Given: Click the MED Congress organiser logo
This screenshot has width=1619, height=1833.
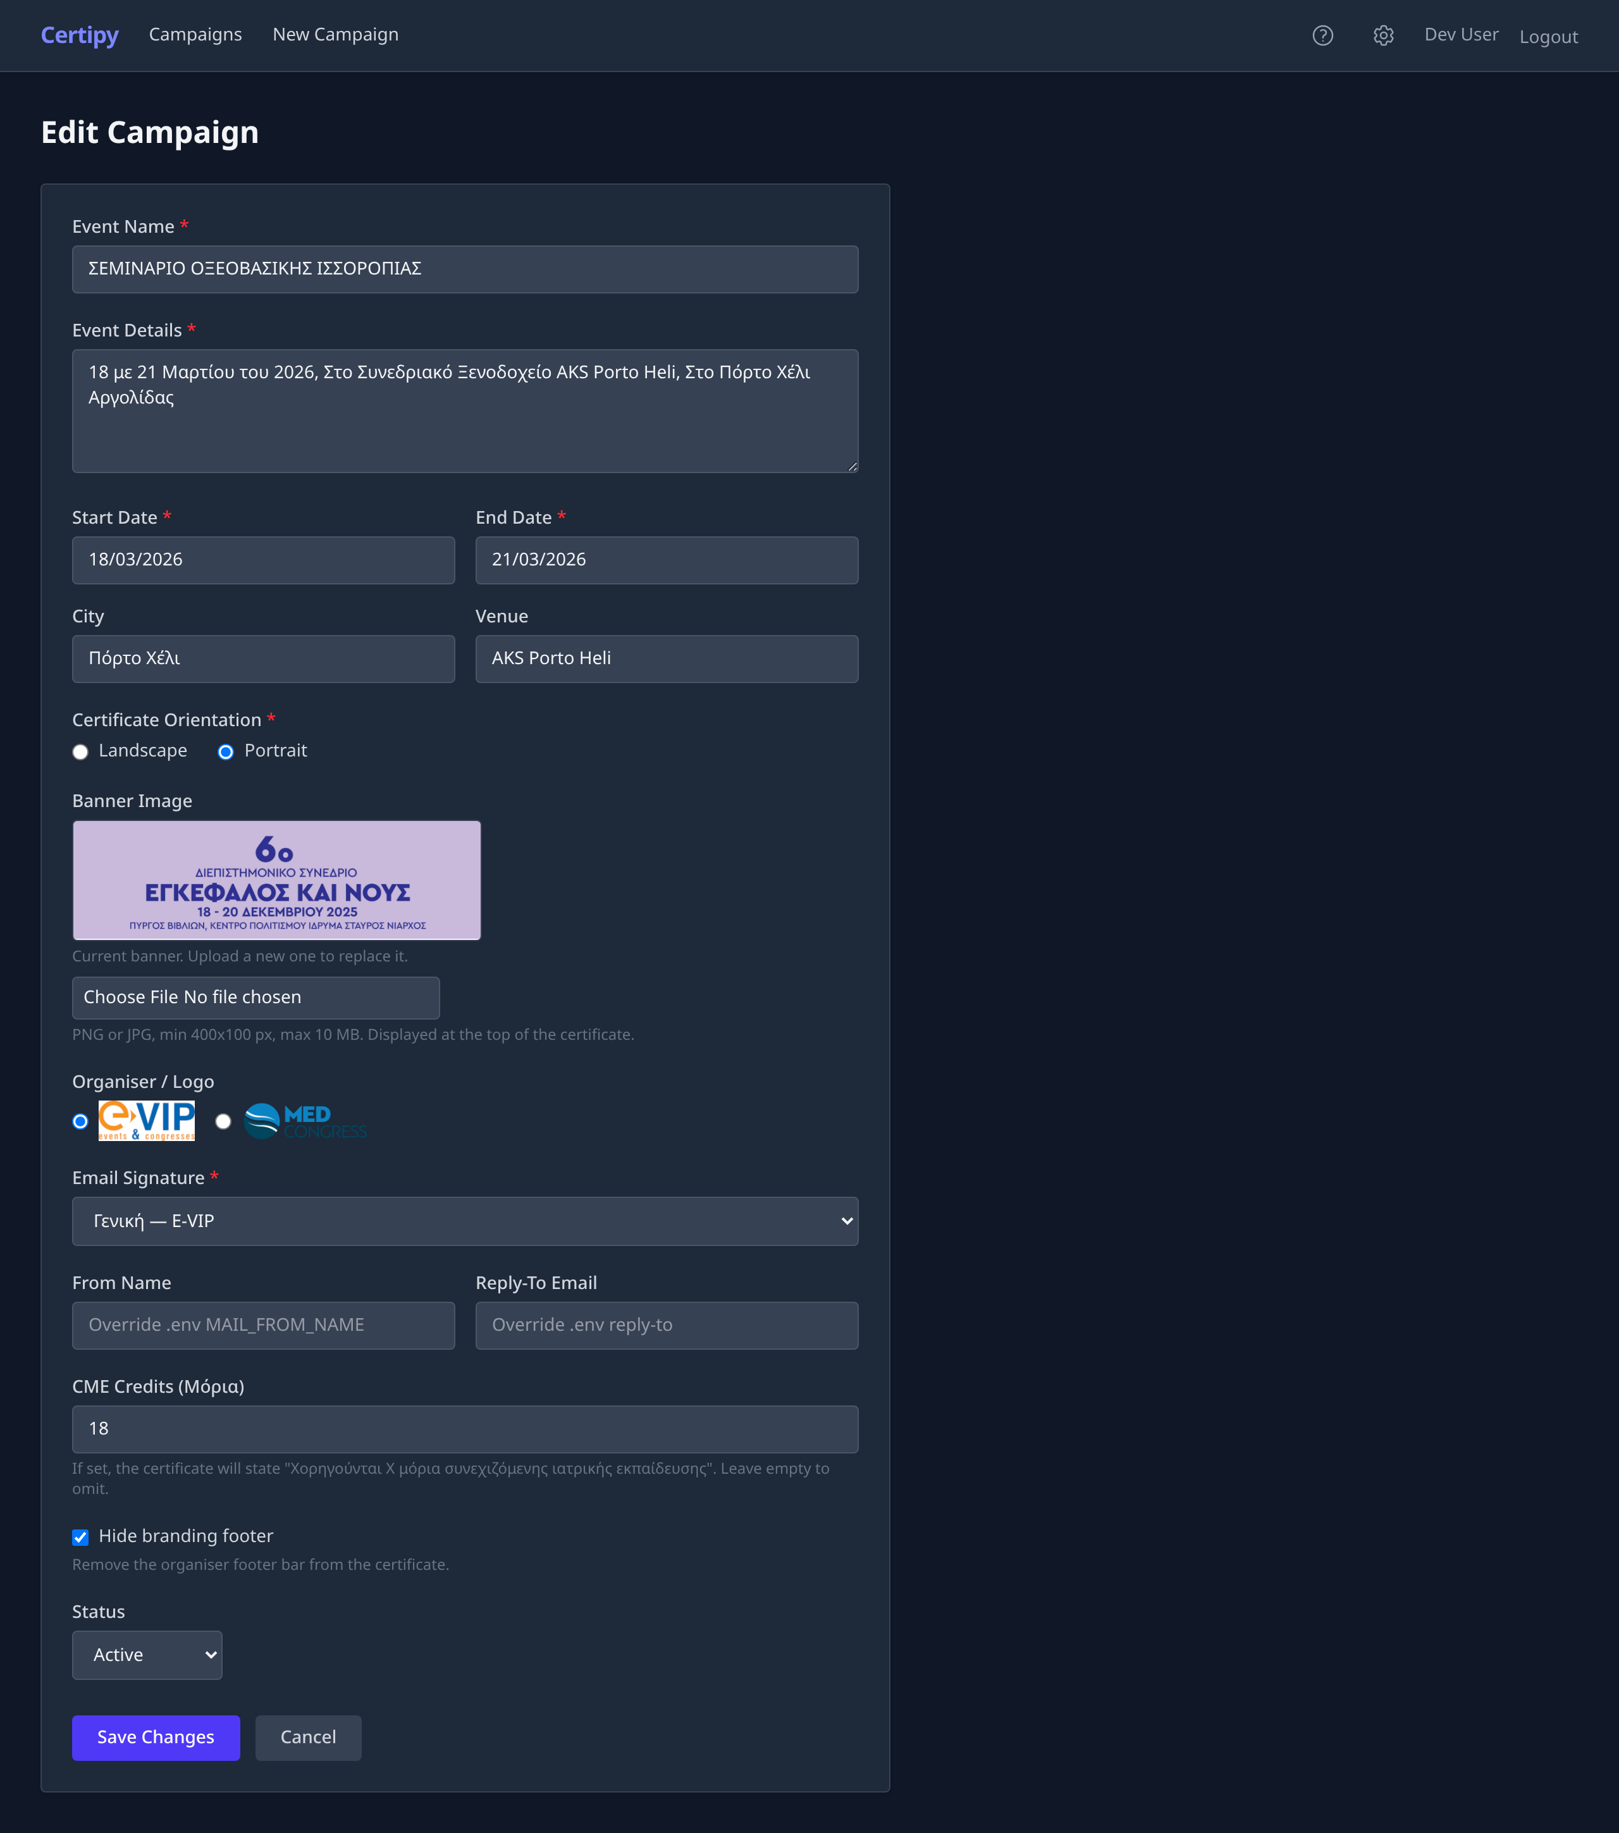Looking at the screenshot, I should pos(305,1121).
